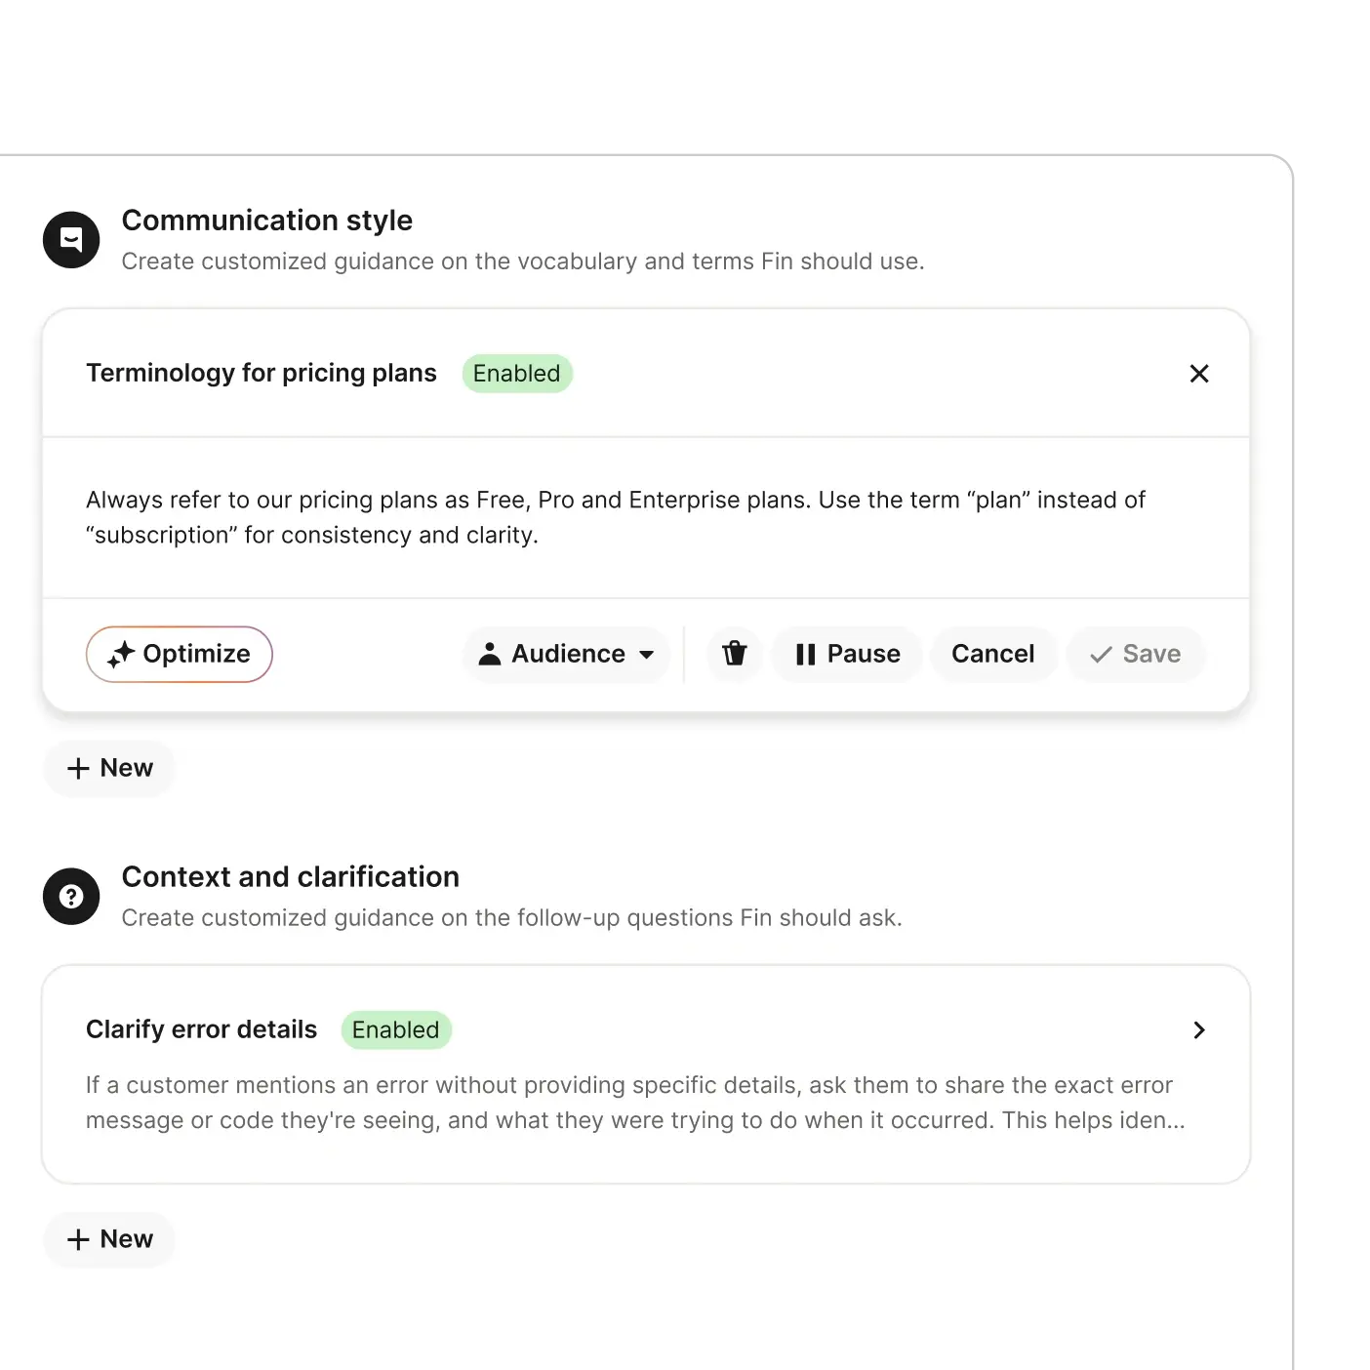Click the plus icon on the first New button
This screenshot has width=1370, height=1370.
click(x=78, y=768)
